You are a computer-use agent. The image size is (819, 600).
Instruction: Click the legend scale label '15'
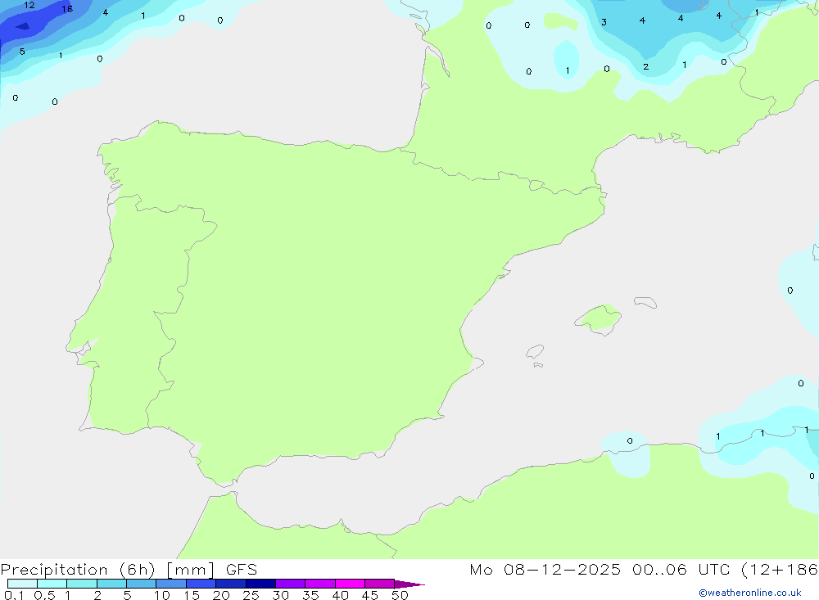point(192,595)
